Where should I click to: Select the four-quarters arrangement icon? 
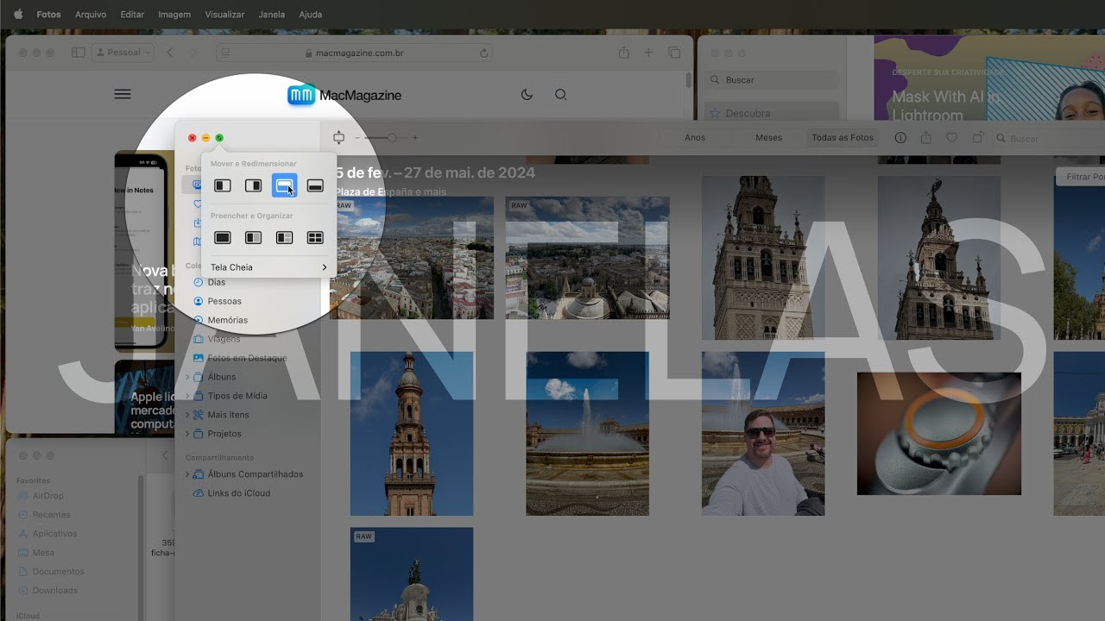tap(315, 238)
